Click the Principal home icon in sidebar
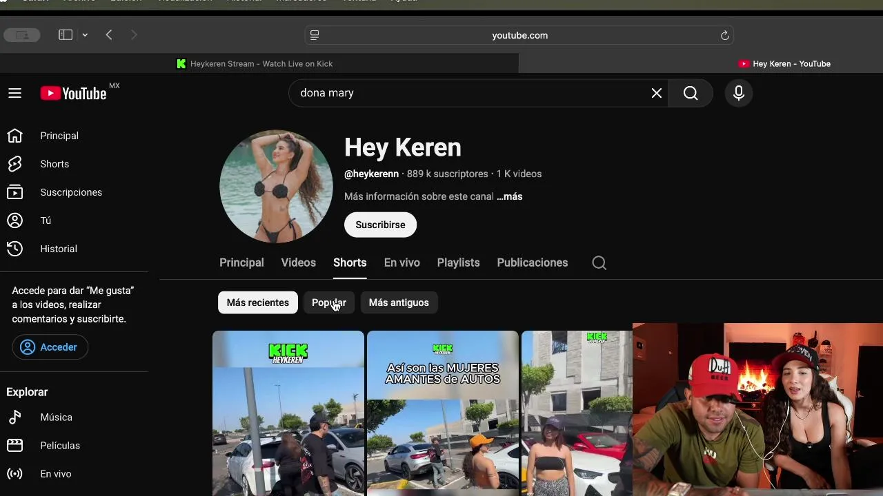 14,136
